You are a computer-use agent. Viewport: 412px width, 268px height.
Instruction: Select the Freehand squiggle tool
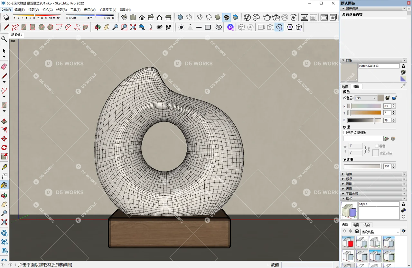click(15, 27)
